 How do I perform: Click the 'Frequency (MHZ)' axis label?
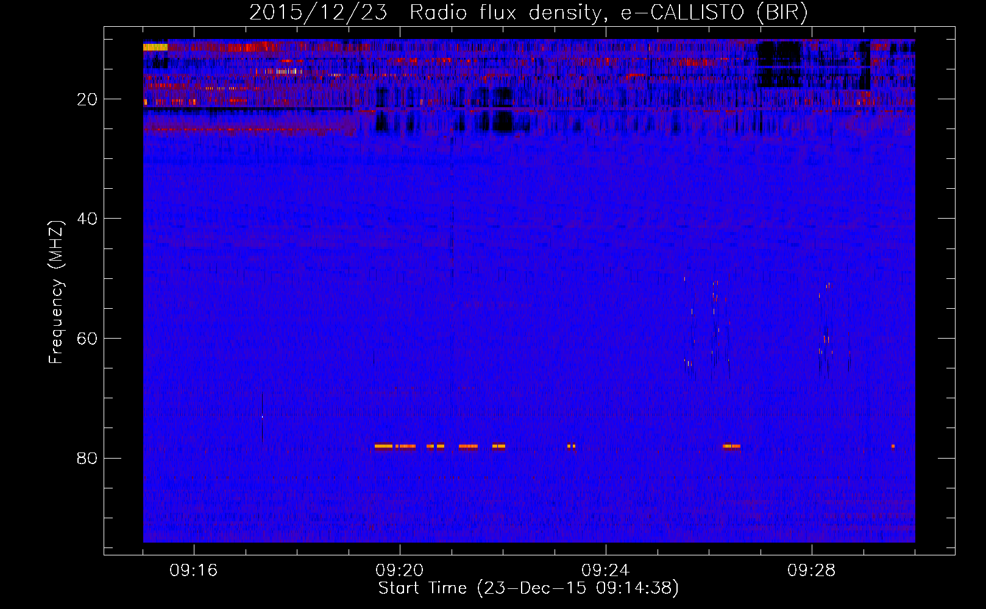(55, 292)
